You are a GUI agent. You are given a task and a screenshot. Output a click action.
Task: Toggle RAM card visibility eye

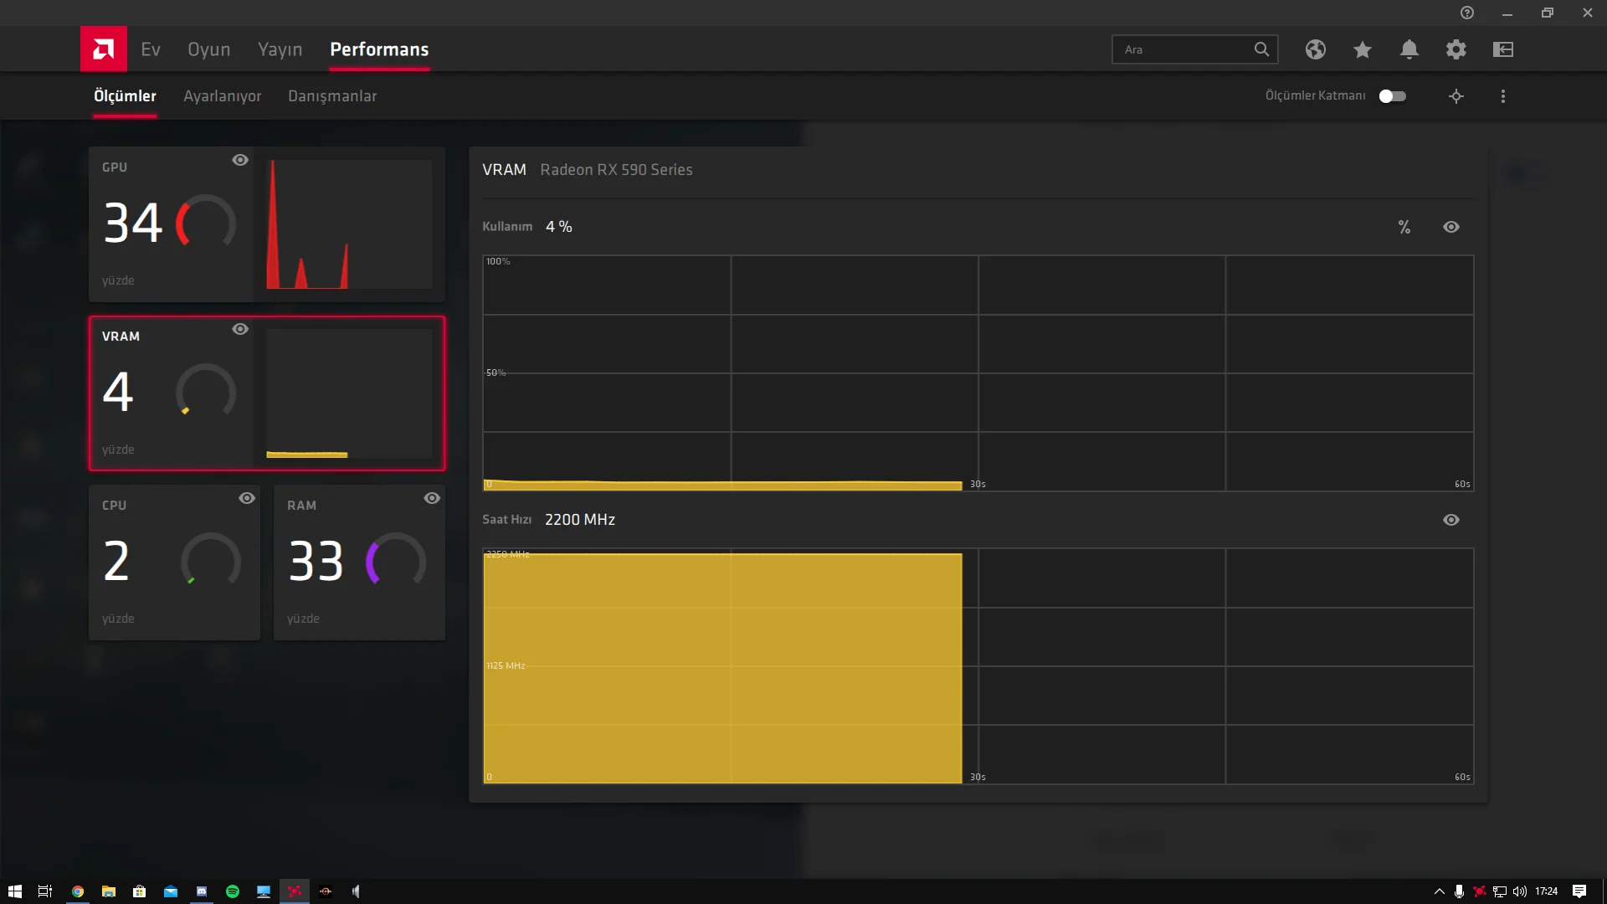tap(431, 498)
